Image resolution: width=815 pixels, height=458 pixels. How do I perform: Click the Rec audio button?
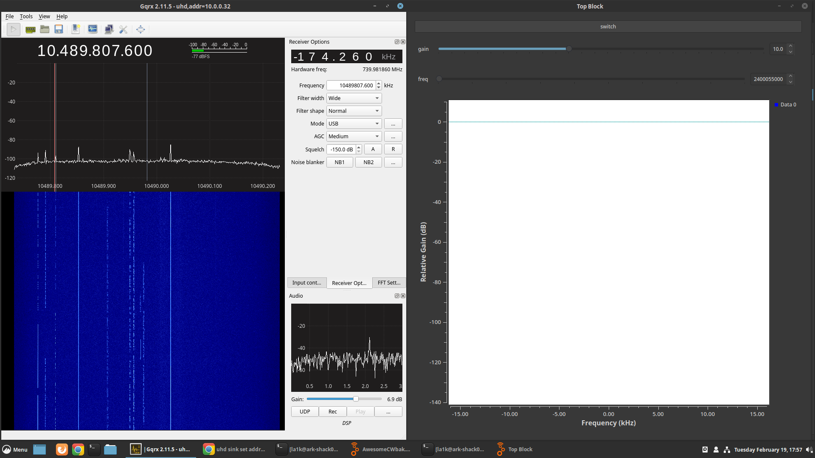pos(332,412)
